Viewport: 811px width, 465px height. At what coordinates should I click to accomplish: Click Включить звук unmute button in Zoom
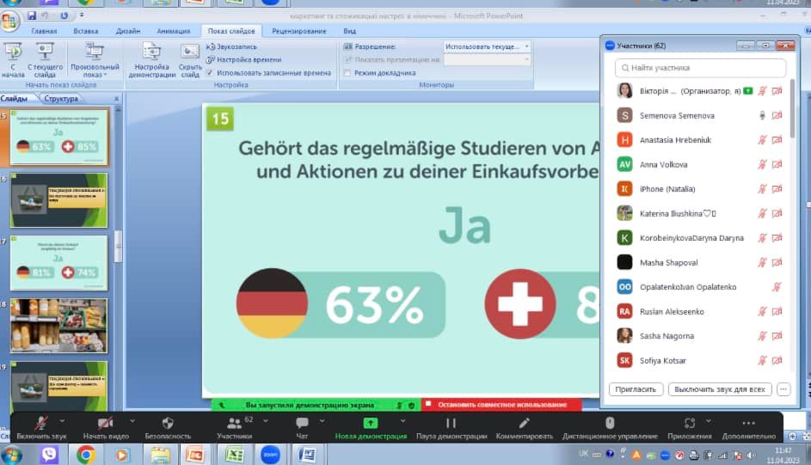click(41, 428)
